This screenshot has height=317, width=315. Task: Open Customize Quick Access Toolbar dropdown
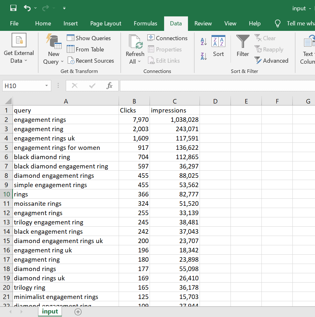(64, 8)
